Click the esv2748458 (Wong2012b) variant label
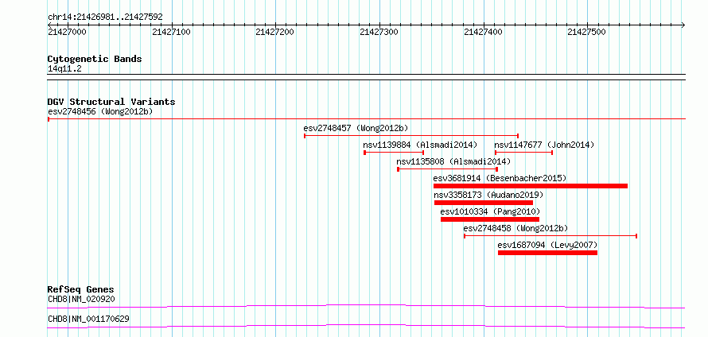708x337 pixels. pyautogui.click(x=515, y=228)
